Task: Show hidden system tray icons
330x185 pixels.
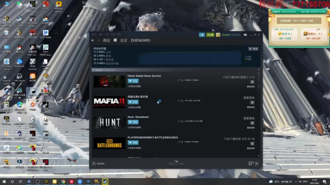Action: [x=296, y=182]
